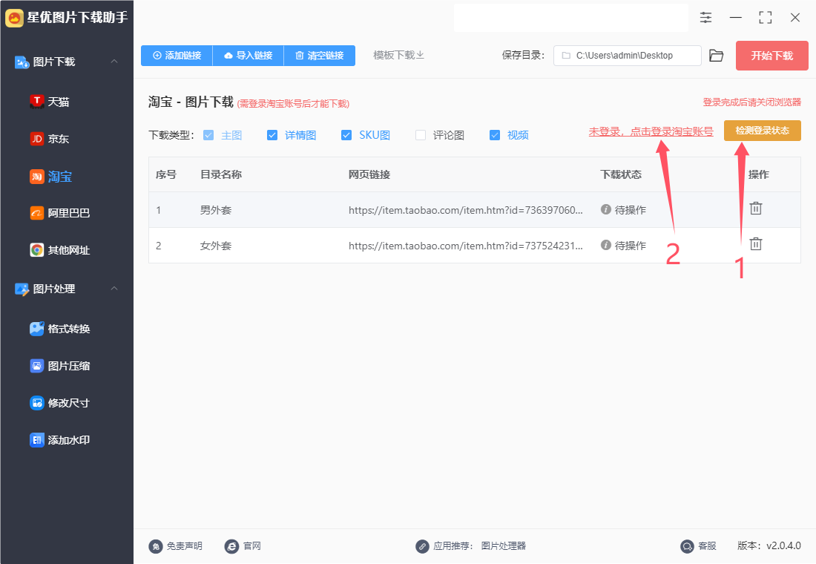The image size is (816, 564).
Task: Click the 图片下载 section icon in sidebar
Action: [22, 62]
